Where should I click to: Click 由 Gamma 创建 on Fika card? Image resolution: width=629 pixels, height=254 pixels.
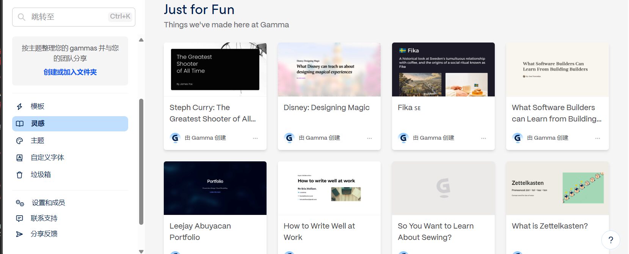point(433,138)
